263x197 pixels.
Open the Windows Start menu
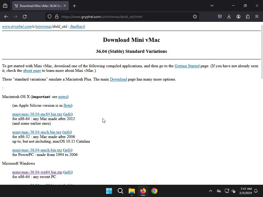tap(109, 191)
